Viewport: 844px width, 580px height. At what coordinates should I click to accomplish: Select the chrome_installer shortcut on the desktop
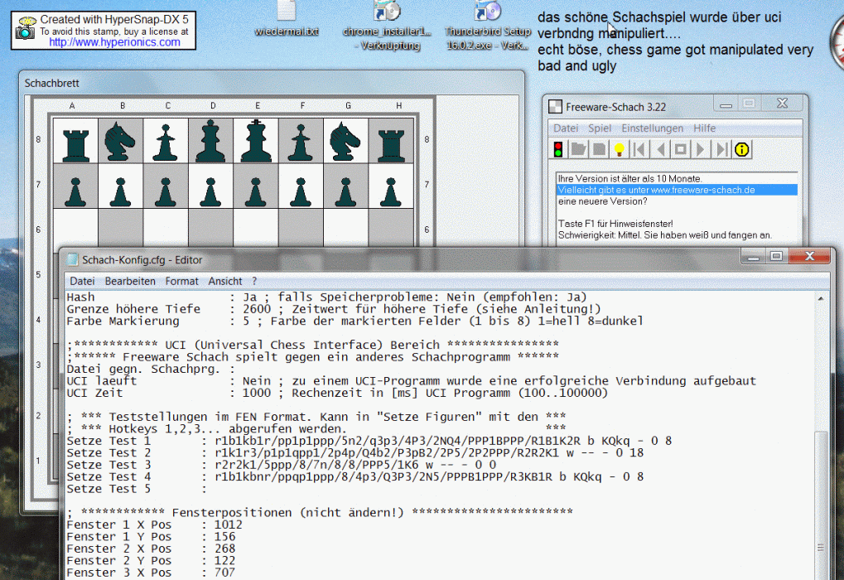point(388,26)
